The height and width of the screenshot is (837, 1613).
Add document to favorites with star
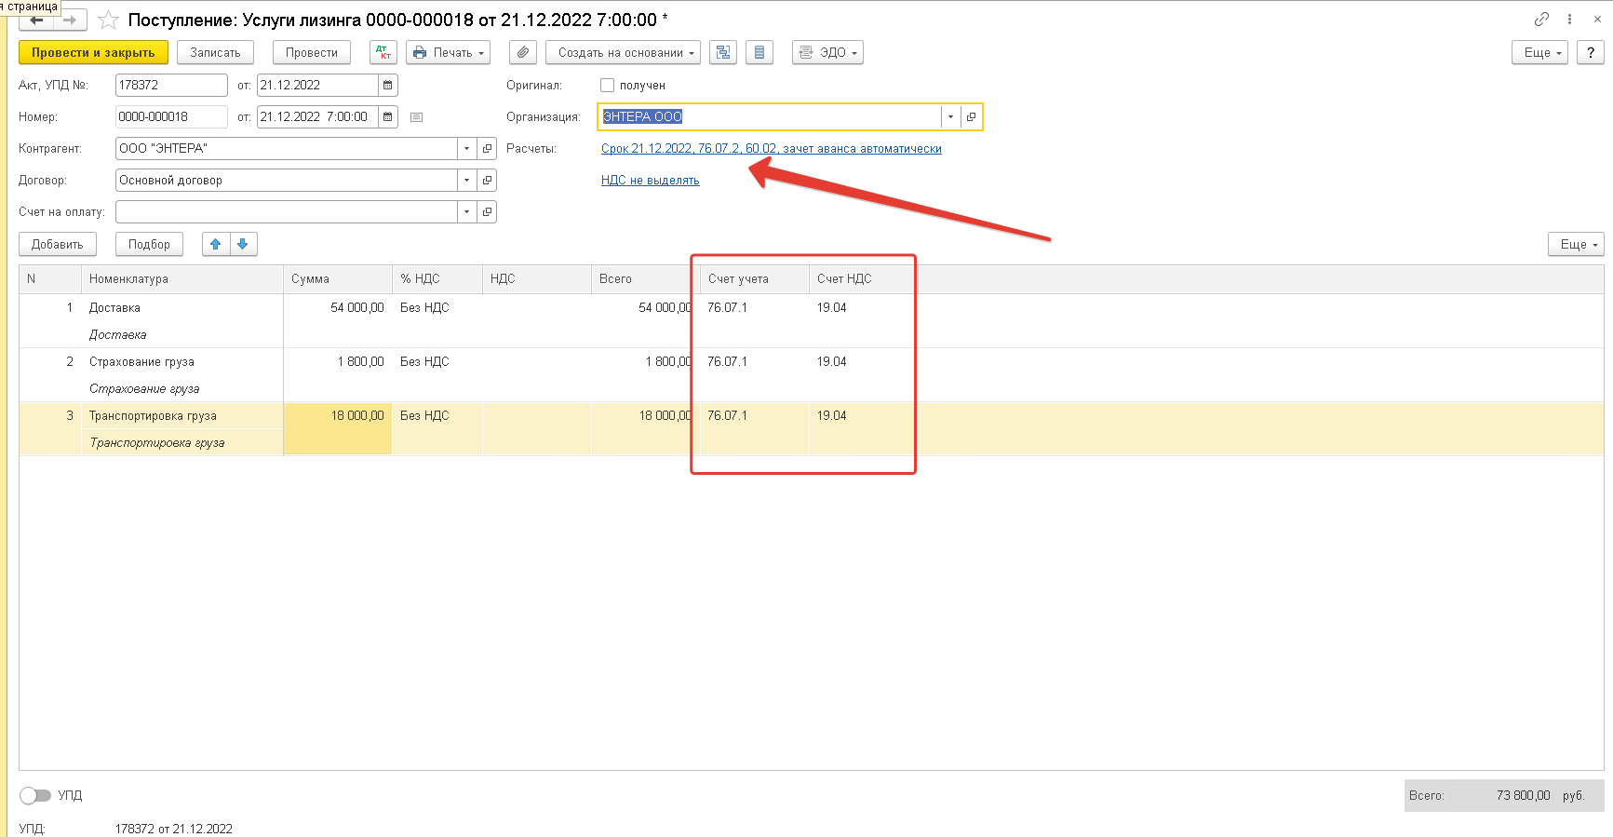coord(108,20)
